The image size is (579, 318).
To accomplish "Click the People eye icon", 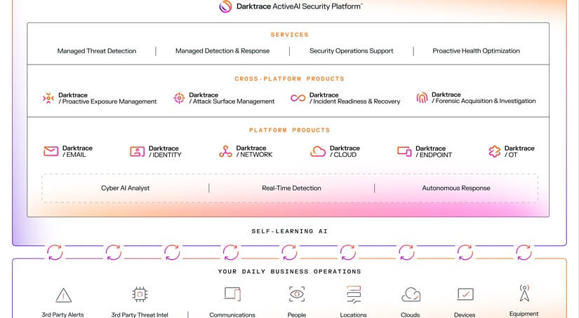I will (x=297, y=294).
